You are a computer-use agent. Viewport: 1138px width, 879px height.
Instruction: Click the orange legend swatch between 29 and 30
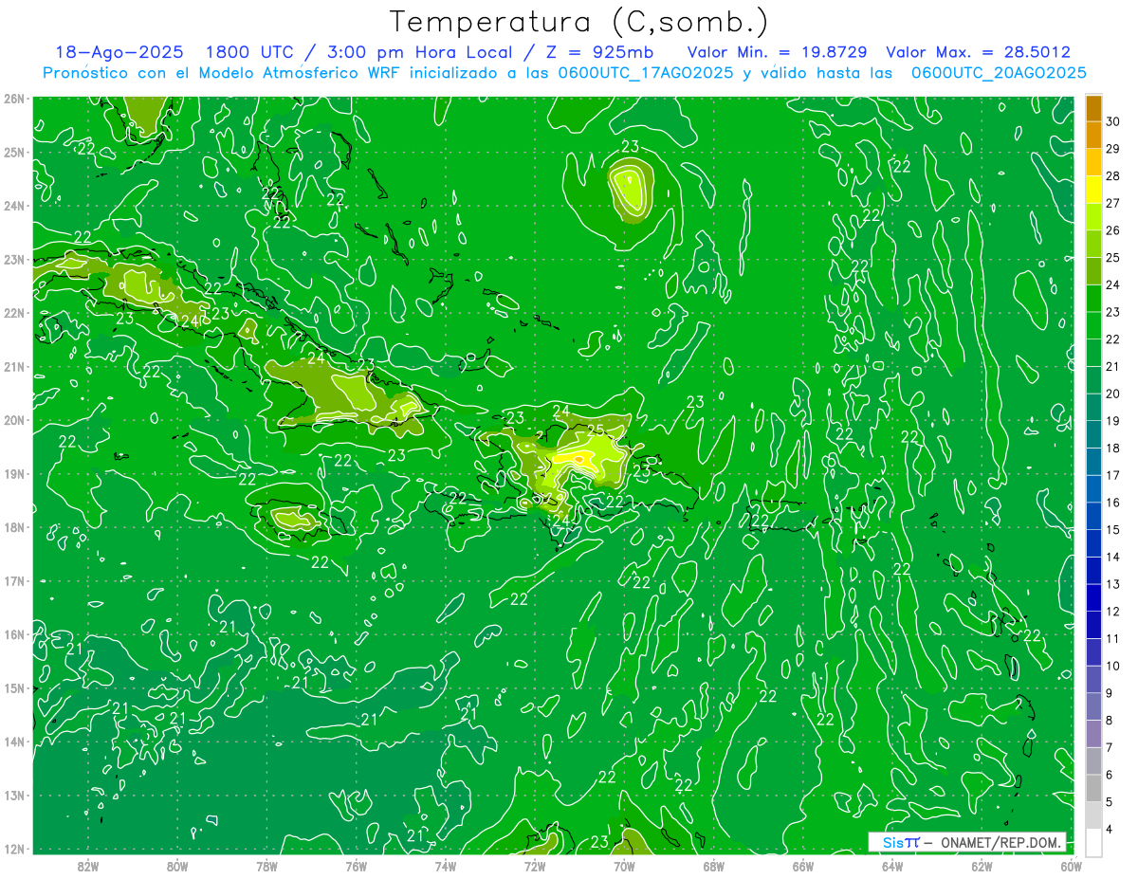tap(1093, 136)
